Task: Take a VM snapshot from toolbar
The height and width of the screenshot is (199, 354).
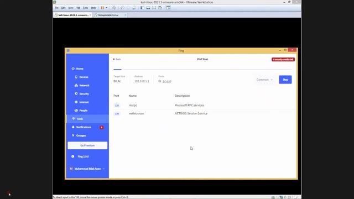Action: [x=122, y=8]
